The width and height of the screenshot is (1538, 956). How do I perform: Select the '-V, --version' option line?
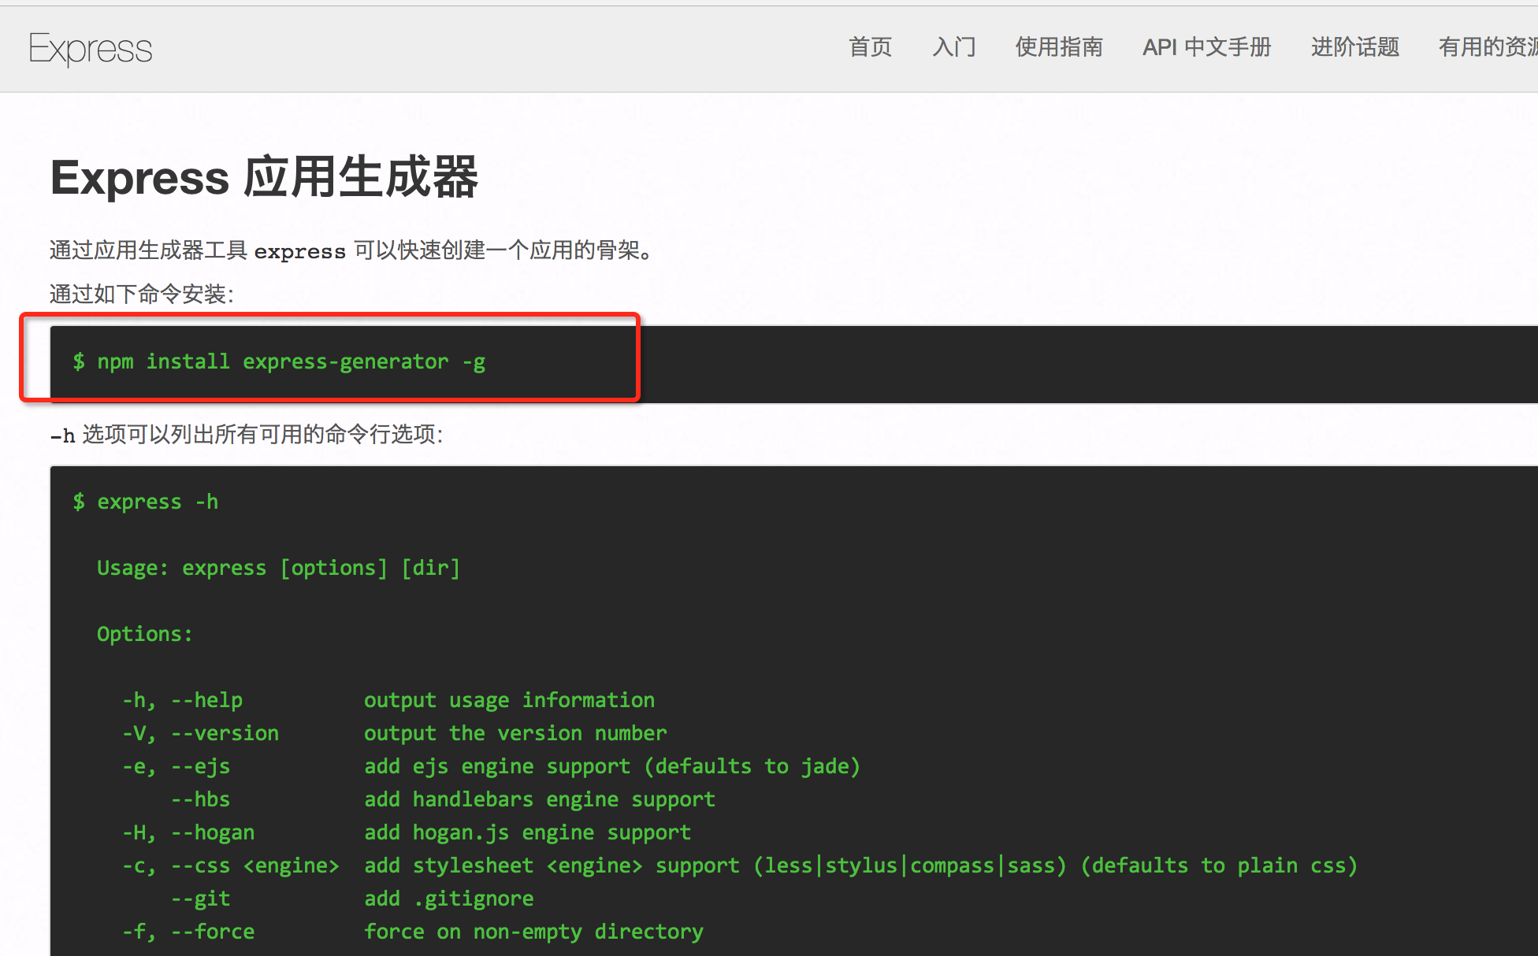point(394,733)
